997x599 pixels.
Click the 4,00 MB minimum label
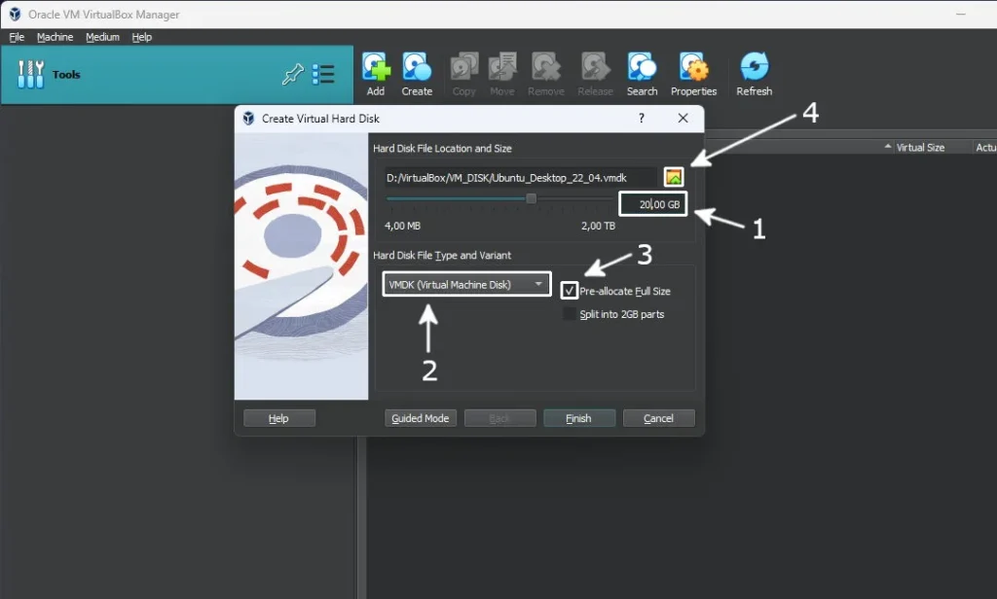402,226
